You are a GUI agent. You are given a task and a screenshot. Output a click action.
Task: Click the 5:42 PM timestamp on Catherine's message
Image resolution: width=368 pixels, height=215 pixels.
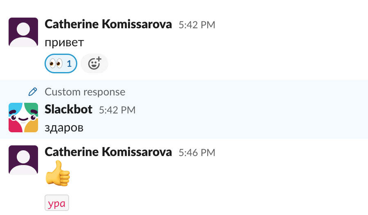pyautogui.click(x=197, y=25)
